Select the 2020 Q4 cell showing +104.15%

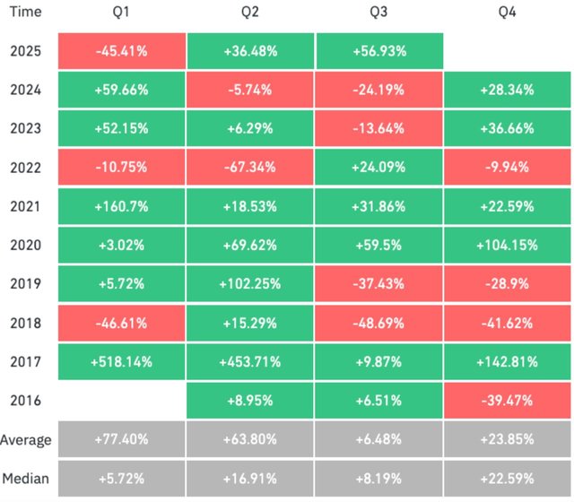(509, 245)
